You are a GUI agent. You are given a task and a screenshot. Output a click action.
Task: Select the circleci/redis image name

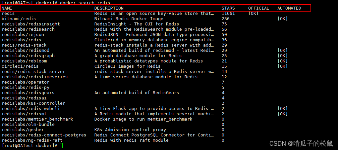tap(20, 66)
